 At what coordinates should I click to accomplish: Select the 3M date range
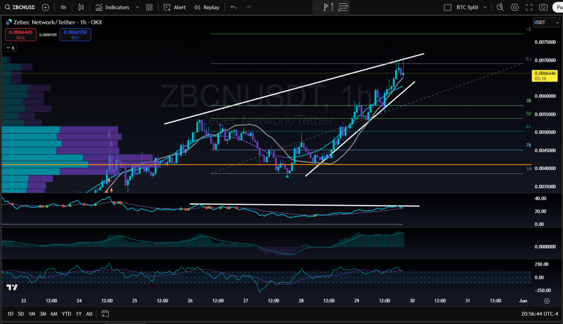tap(43, 314)
